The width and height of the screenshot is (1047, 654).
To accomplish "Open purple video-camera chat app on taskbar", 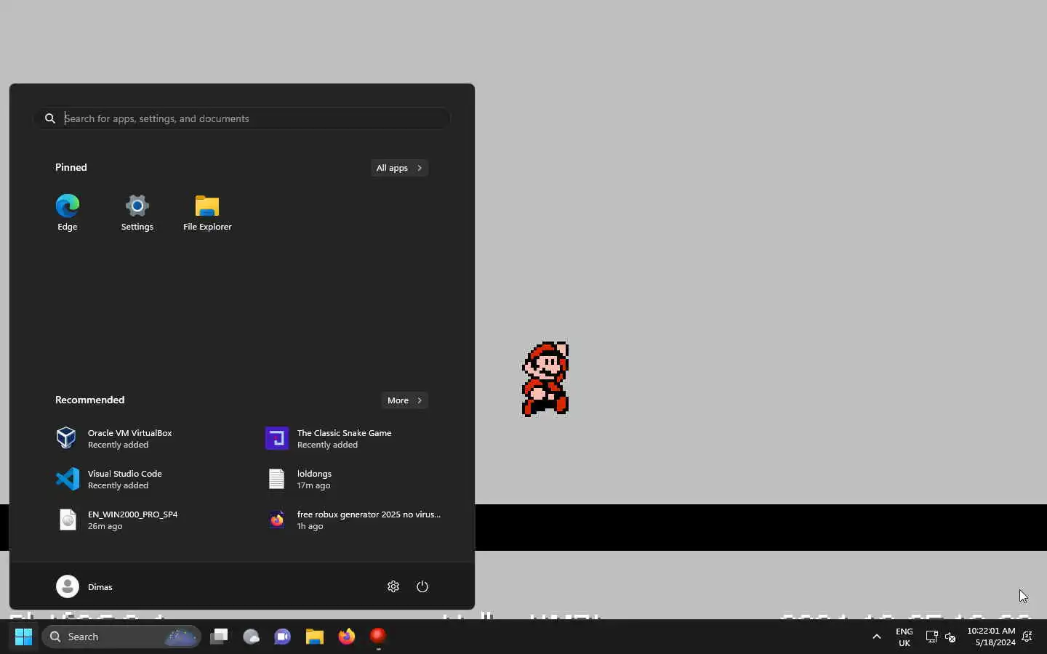I will coord(283,637).
